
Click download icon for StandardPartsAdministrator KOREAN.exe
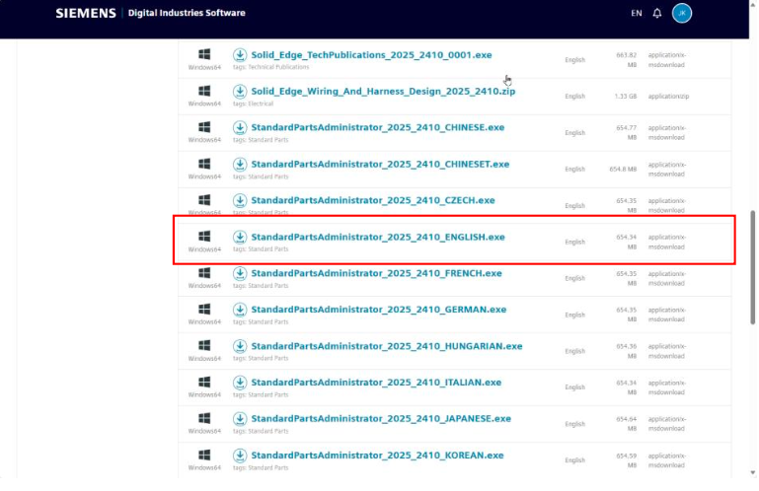(240, 456)
